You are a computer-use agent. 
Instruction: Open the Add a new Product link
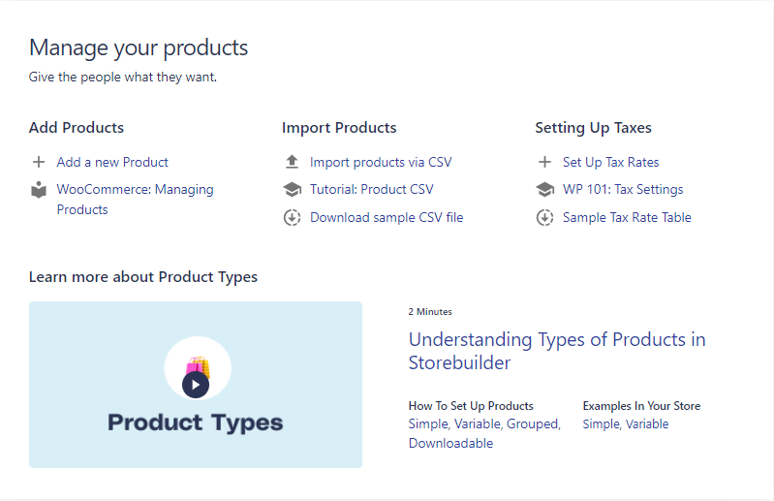(x=112, y=162)
